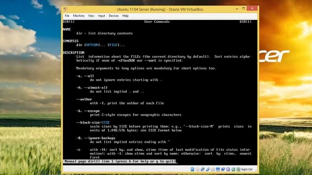Click the video capture status icon
Viewport: 312px width, 175px height.
click(x=223, y=169)
